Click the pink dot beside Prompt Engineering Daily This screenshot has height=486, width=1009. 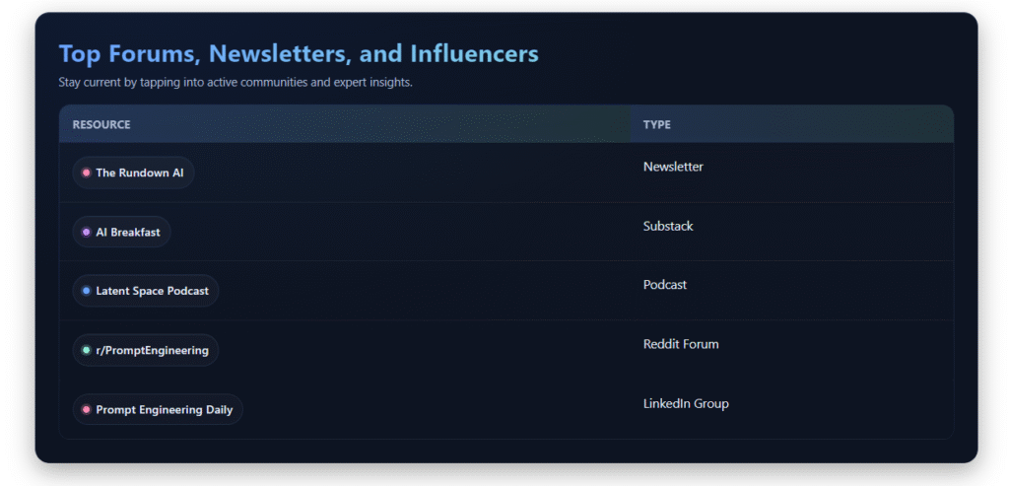[86, 409]
